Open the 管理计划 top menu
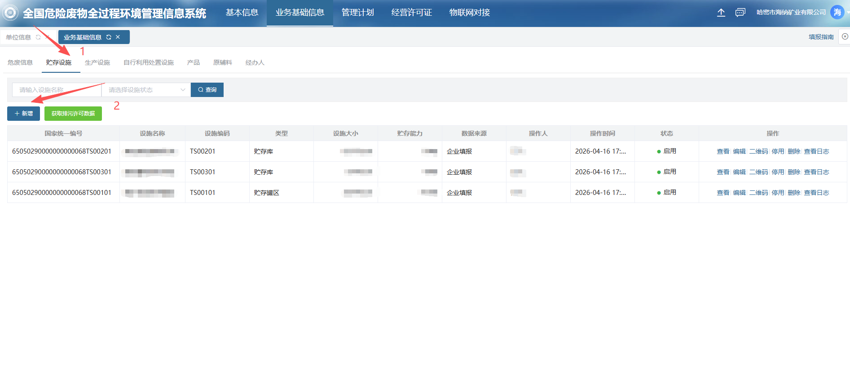Image resolution: width=850 pixels, height=388 pixels. (x=357, y=13)
